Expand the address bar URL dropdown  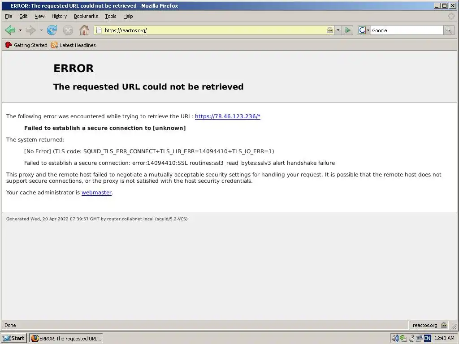pyautogui.click(x=338, y=30)
